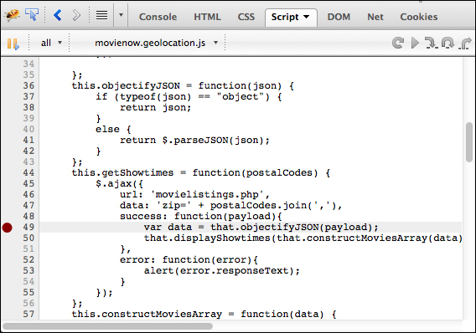This screenshot has width=476, height=333.
Task: Continue execution with the play arrow
Action: click(x=415, y=43)
